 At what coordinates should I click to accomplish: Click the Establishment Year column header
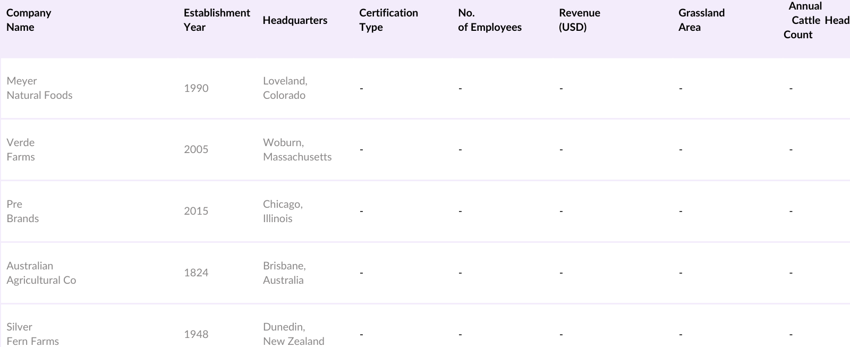point(217,20)
